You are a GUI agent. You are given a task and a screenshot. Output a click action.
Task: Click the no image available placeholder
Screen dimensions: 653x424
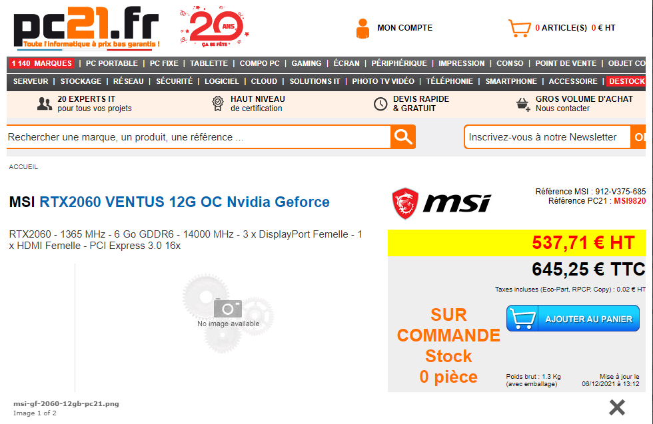point(228,313)
